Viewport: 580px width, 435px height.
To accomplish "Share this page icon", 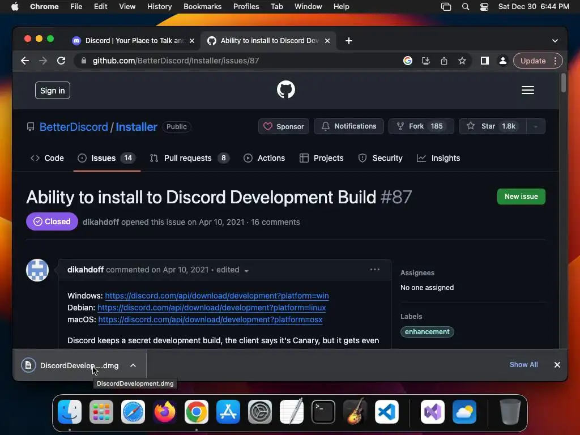I will pyautogui.click(x=444, y=61).
